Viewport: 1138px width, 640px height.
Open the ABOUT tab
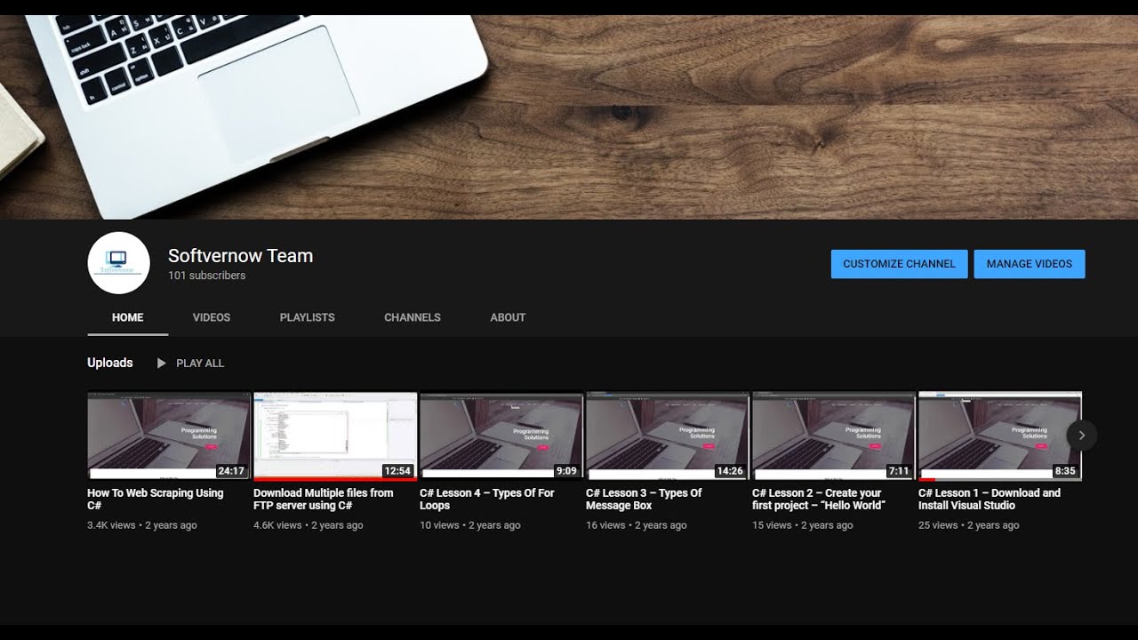(508, 317)
